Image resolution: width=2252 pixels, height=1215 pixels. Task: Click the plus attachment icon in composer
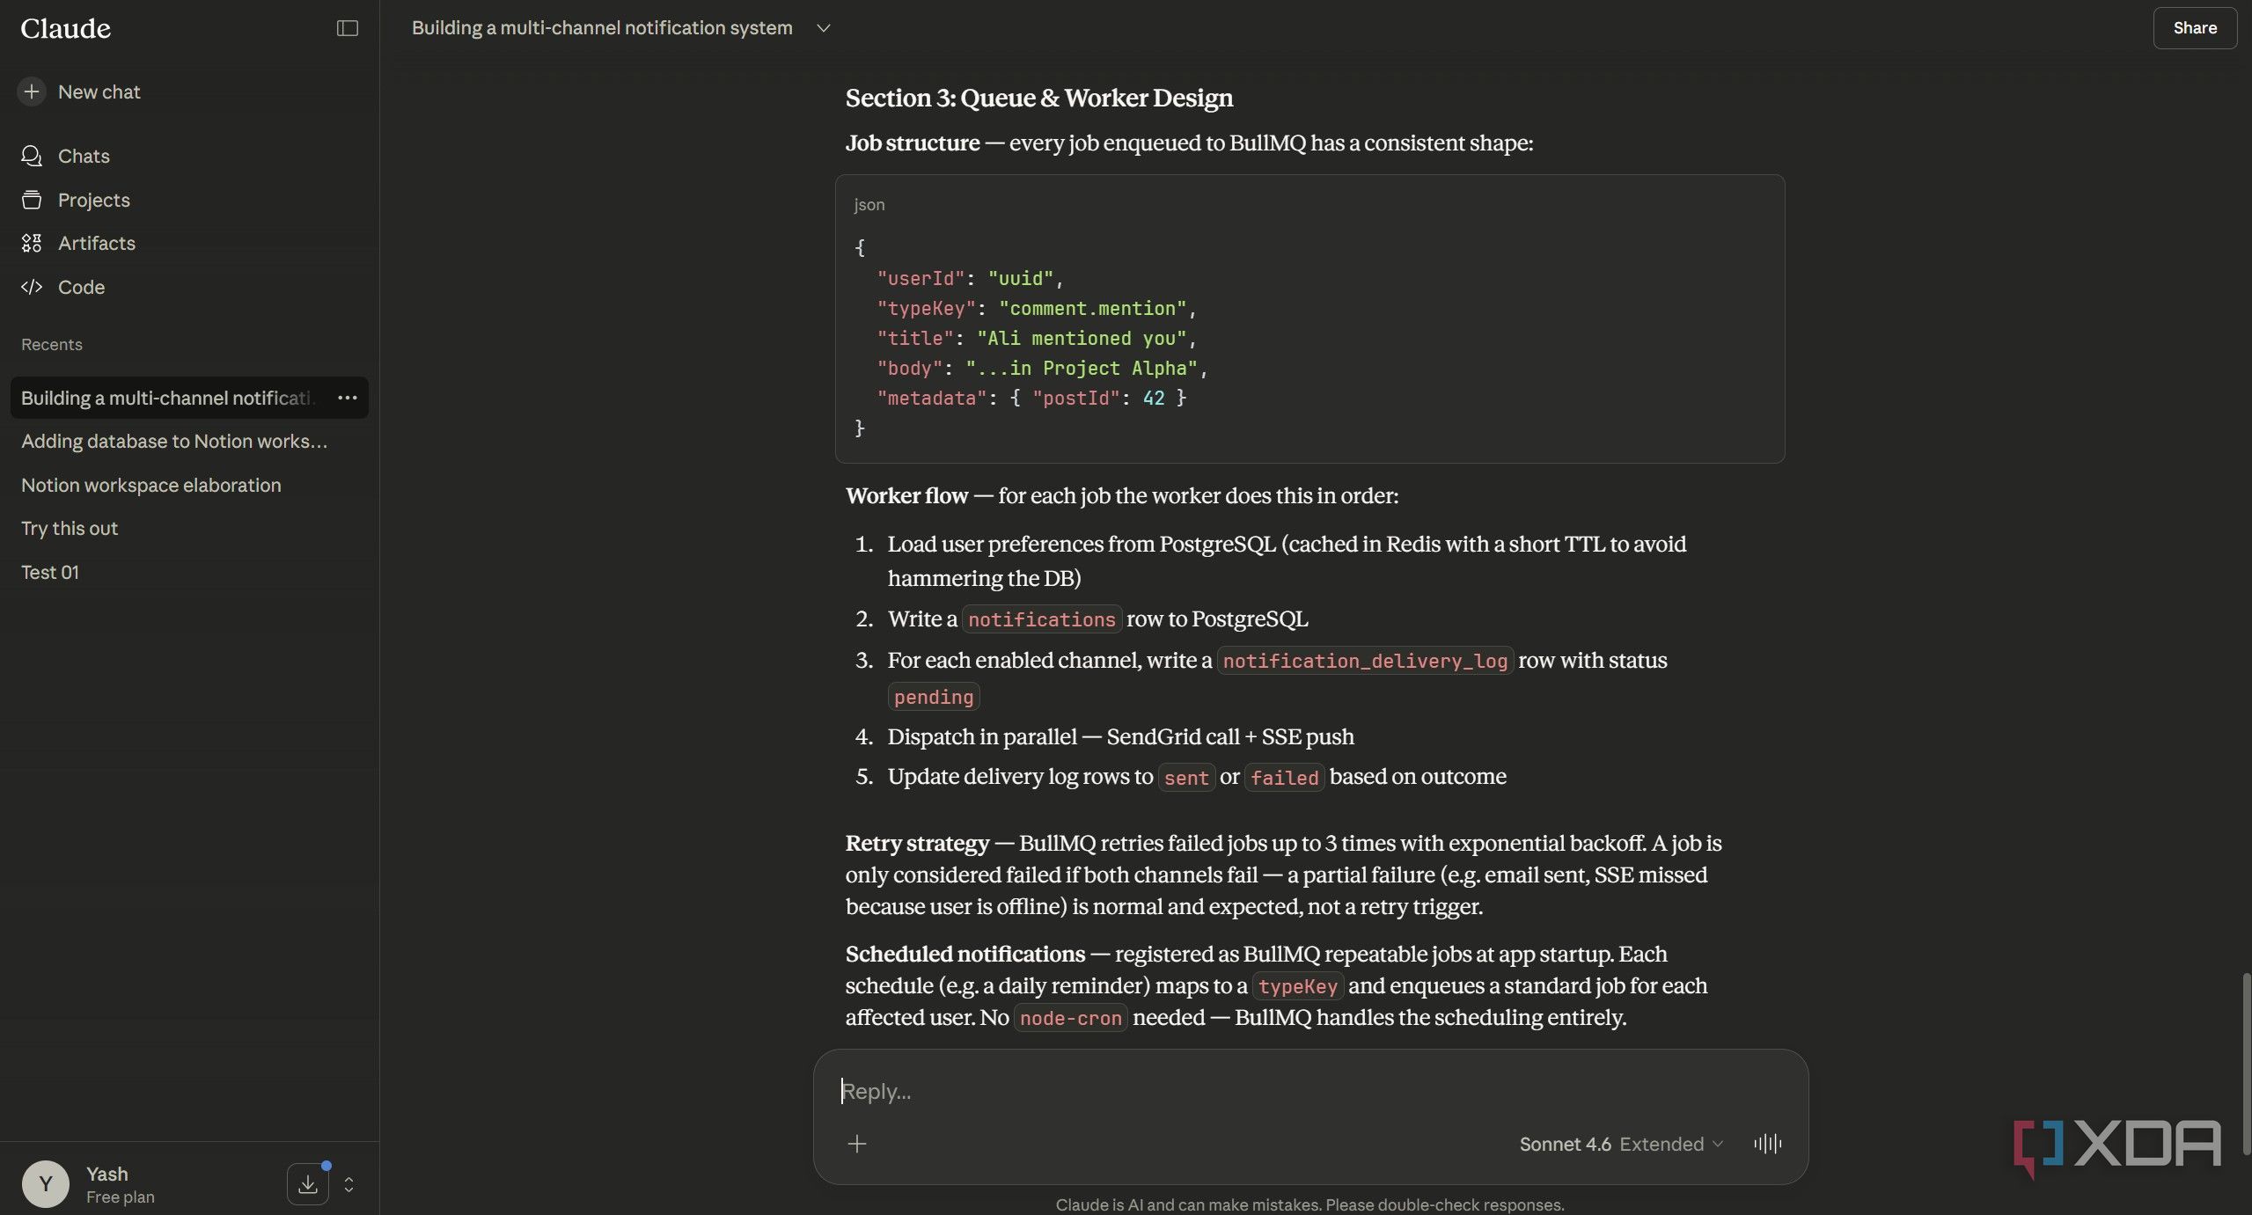pyautogui.click(x=857, y=1144)
